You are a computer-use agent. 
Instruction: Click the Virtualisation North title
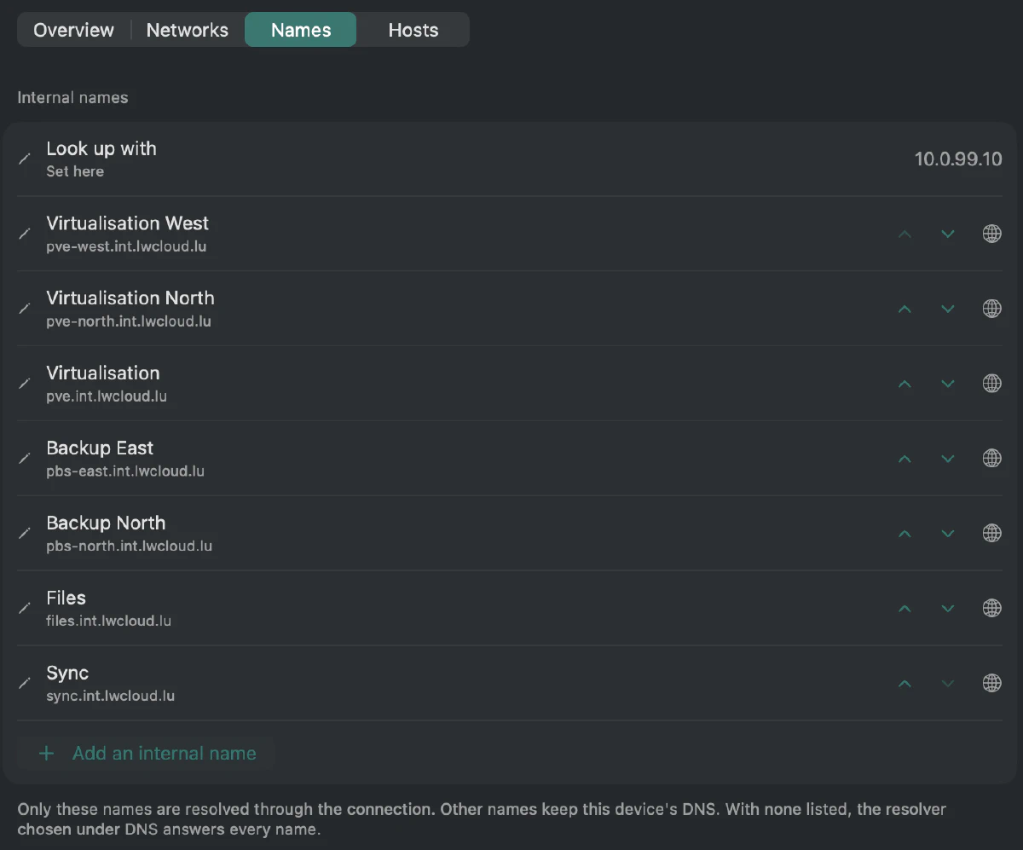point(130,298)
